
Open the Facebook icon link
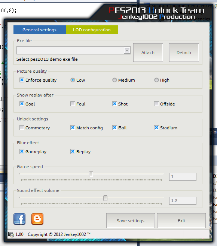click(x=19, y=219)
